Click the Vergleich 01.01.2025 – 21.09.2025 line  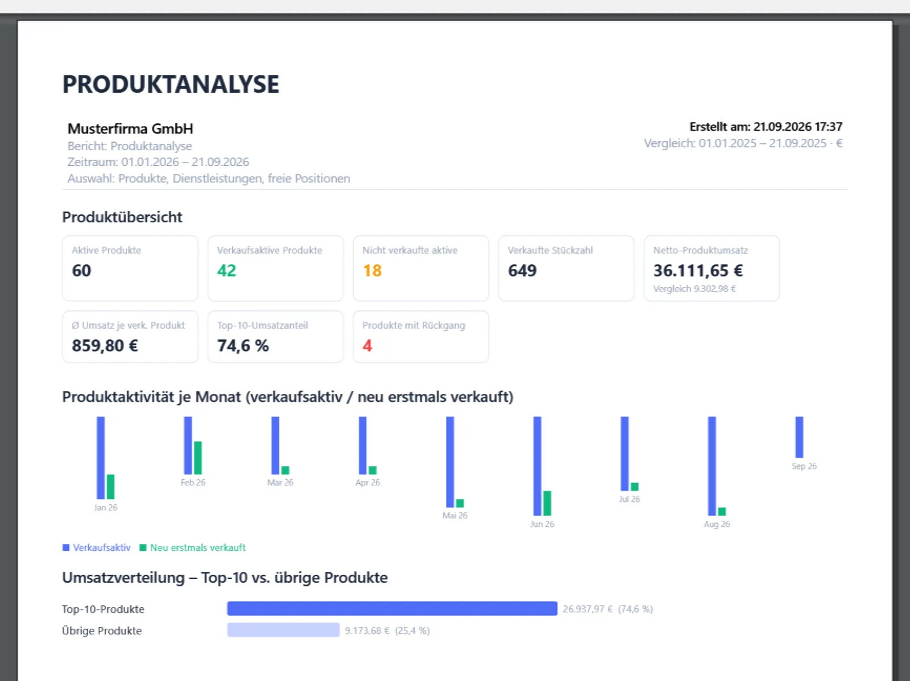pyautogui.click(x=743, y=143)
